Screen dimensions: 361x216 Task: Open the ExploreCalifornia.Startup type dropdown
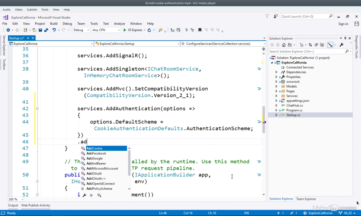[x=137, y=44]
